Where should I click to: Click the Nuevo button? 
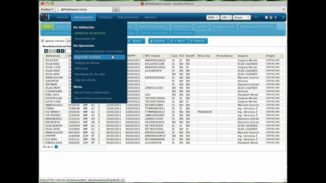pos(137,41)
